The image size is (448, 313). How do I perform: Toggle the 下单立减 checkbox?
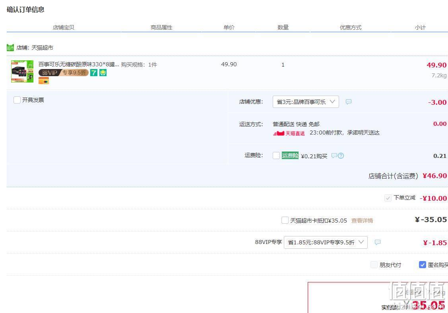pos(388,198)
